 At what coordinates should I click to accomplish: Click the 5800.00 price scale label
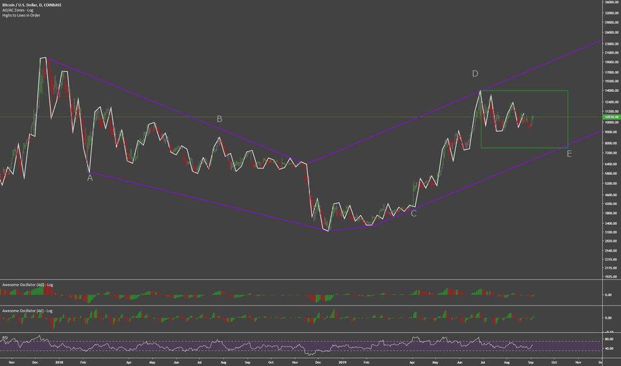(x=612, y=173)
